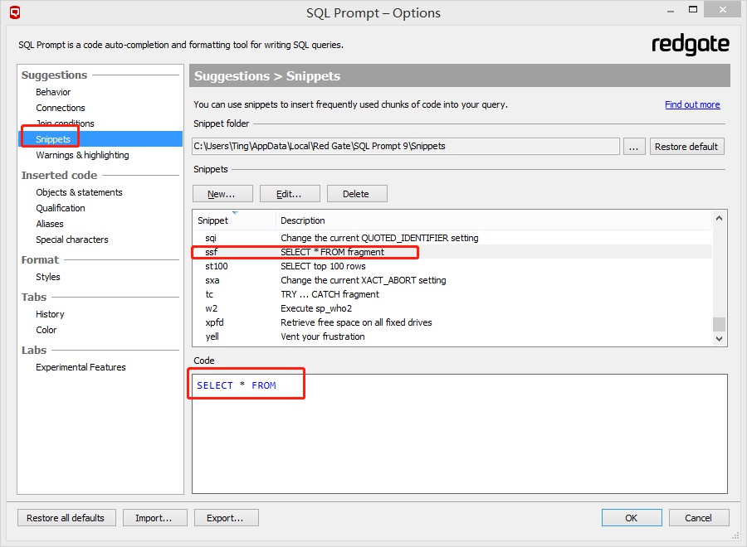747x547 pixels.
Task: Browse for snippet folder with ellipsis button
Action: point(633,147)
